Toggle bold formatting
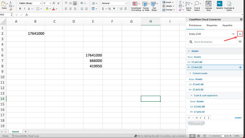 pos(20,9)
